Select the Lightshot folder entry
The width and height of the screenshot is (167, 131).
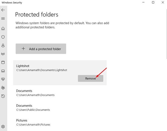pos(60,73)
